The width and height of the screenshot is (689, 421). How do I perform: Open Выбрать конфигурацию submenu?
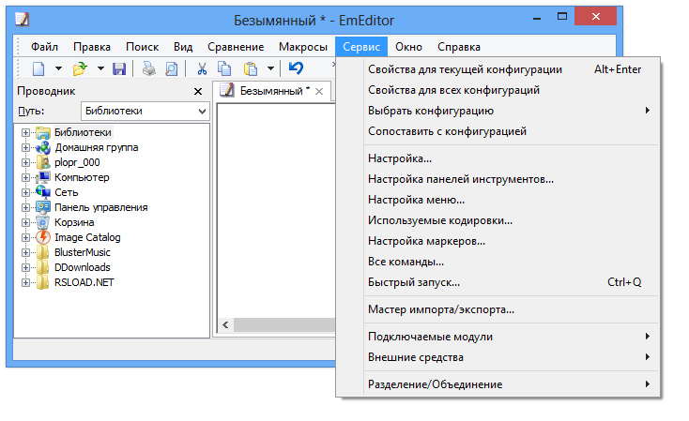pyautogui.click(x=498, y=111)
